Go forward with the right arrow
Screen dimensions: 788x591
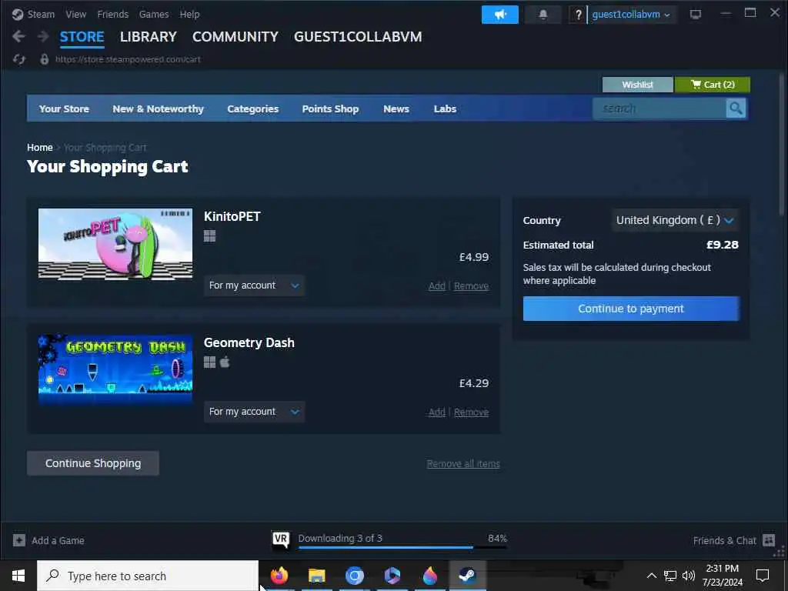click(43, 36)
